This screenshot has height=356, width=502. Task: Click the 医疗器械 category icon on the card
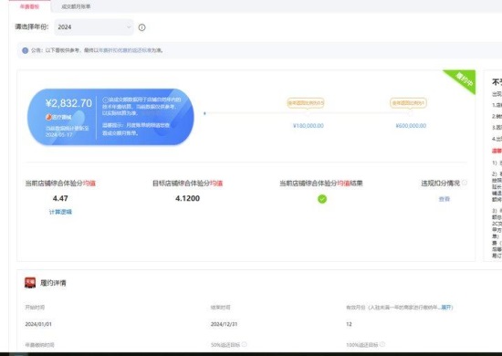tap(48, 117)
